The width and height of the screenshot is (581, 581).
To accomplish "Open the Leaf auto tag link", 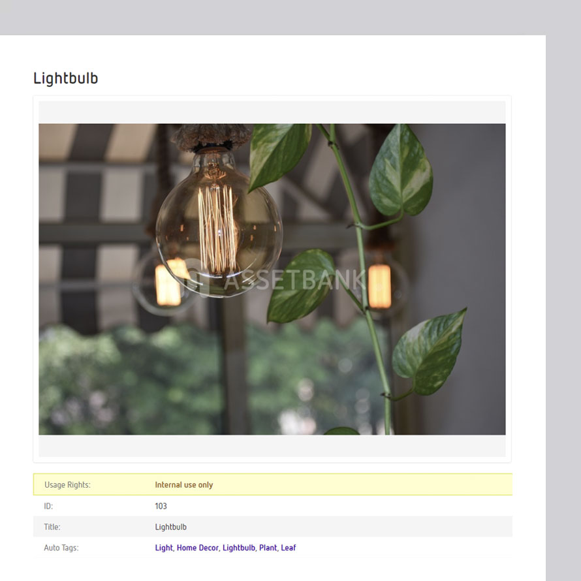I will 289,548.
